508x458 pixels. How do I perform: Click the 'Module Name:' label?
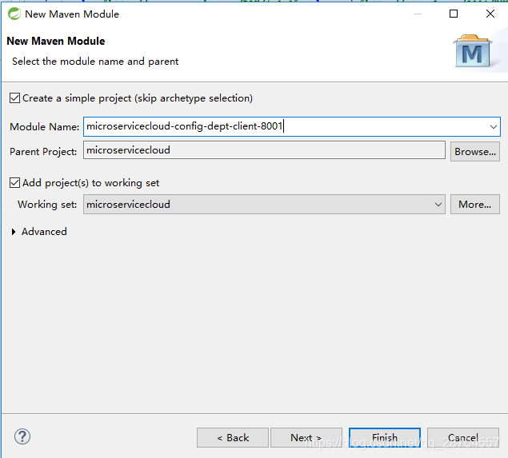[44, 126]
